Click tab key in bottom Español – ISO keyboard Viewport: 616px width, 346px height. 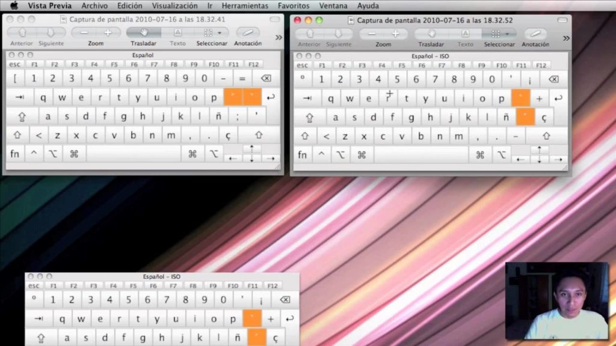tap(39, 318)
